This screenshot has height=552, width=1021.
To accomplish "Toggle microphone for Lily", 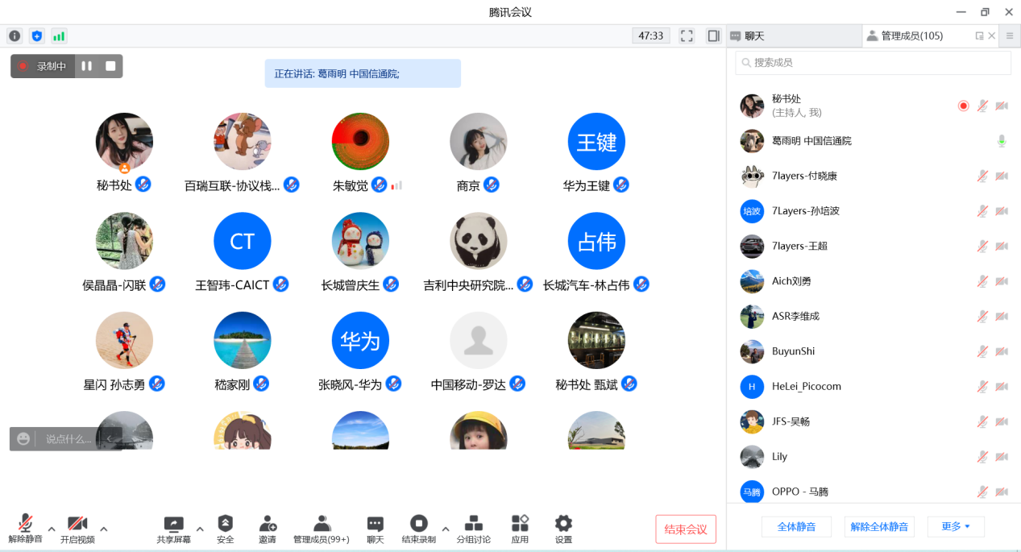I will [x=982, y=456].
